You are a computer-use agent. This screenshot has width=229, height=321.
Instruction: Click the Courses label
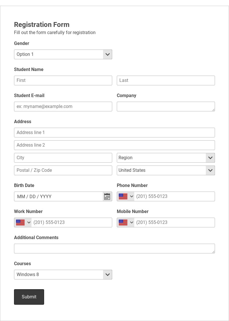[x=23, y=264]
